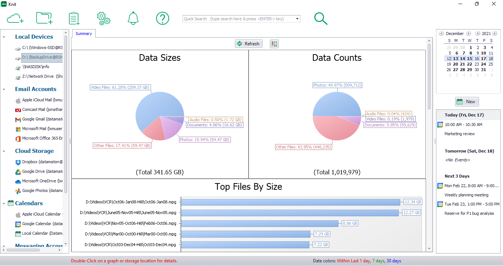This screenshot has height=266, width=503.
Task: Open the clipboard task list icon
Action: [74, 18]
